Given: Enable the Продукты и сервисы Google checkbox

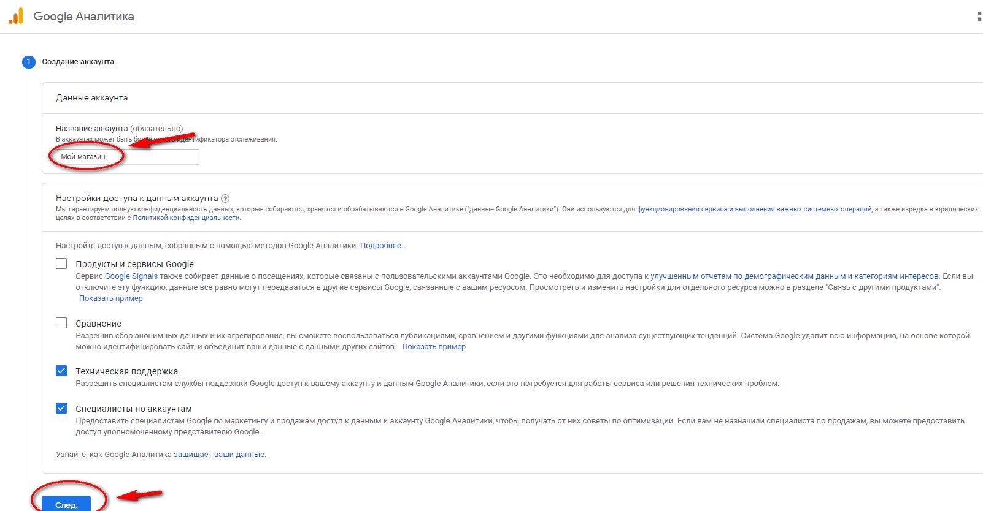Looking at the screenshot, I should pos(61,263).
